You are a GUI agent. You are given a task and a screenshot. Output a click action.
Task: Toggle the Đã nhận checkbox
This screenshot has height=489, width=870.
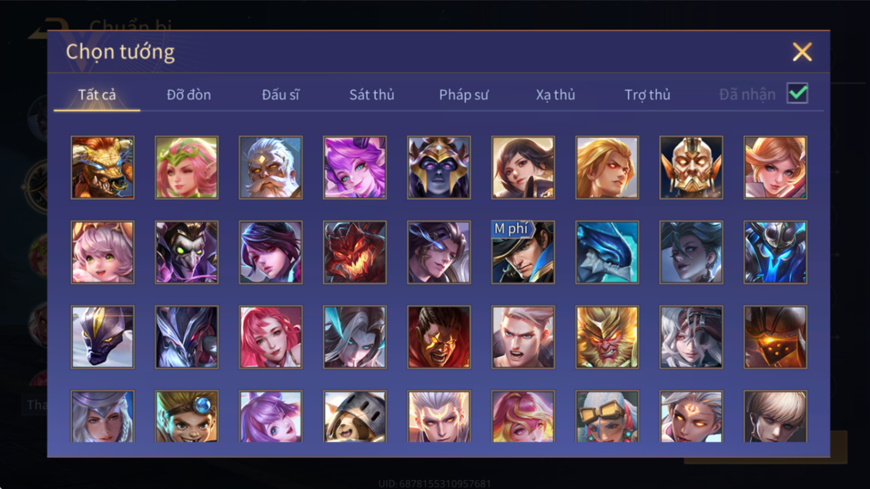(x=798, y=94)
